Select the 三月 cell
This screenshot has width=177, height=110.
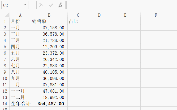coord(20,40)
